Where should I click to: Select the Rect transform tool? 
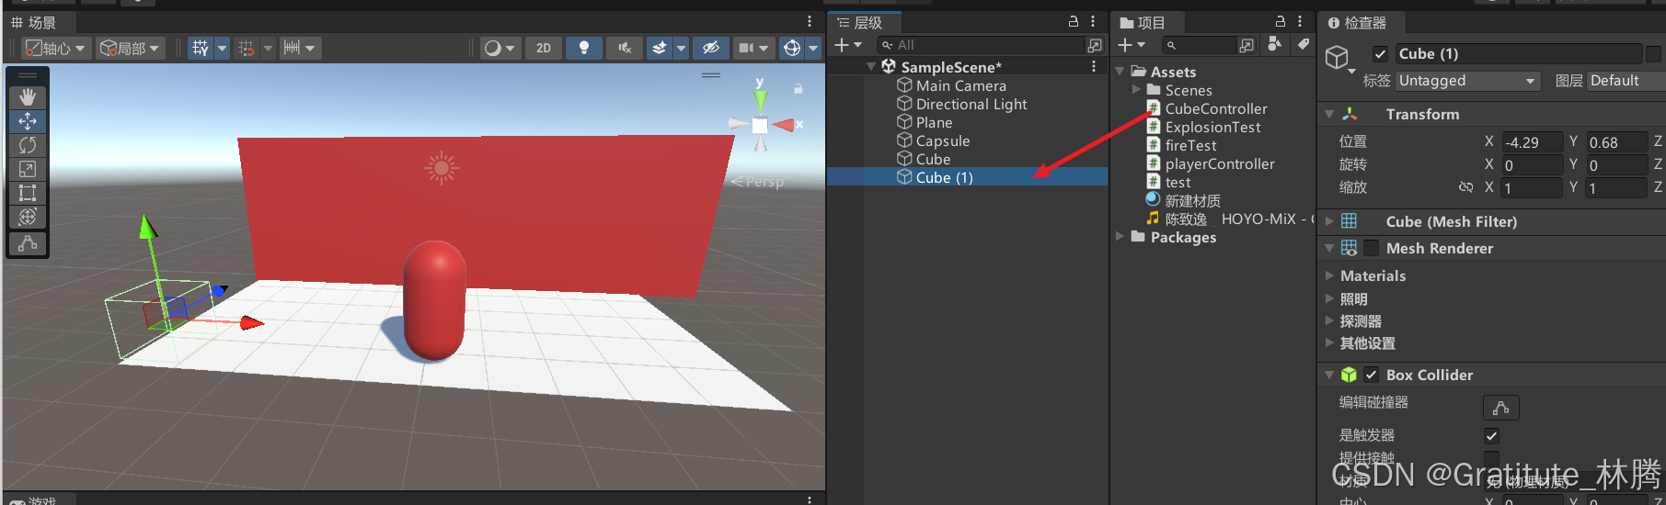(28, 193)
